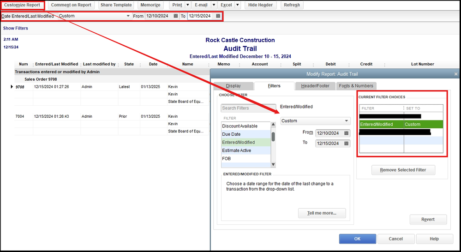461x252 pixels.
Task: Click the Debit column header
Action: (x=331, y=64)
